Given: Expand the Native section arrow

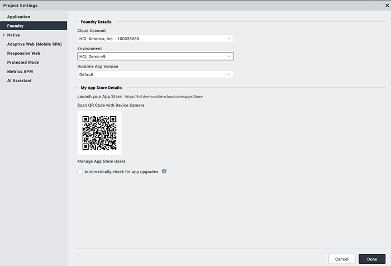Looking at the screenshot, I should 3,35.
